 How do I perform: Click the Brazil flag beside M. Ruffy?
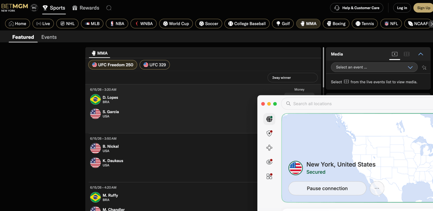[x=95, y=197]
